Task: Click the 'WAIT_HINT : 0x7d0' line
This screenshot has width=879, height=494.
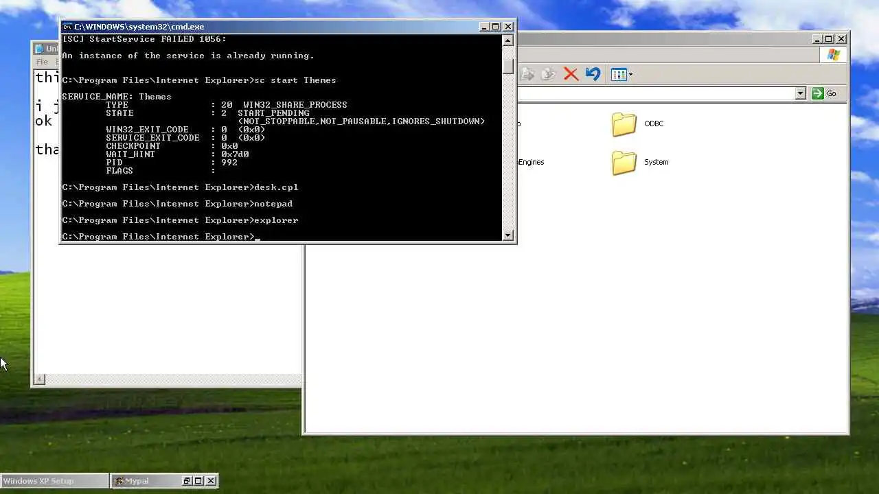Action: pos(177,154)
